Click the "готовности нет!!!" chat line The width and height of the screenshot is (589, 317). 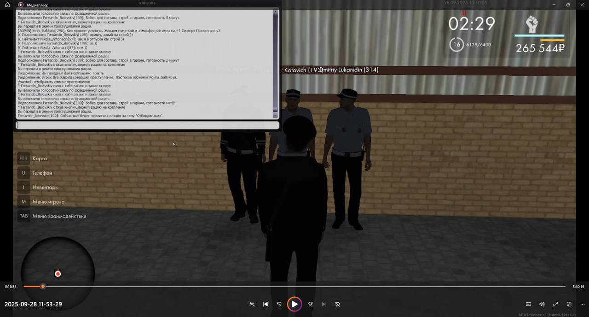97,103
